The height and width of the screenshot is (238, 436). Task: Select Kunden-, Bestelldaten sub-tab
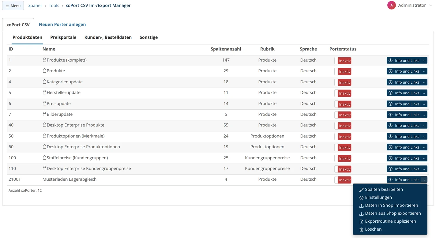click(108, 37)
